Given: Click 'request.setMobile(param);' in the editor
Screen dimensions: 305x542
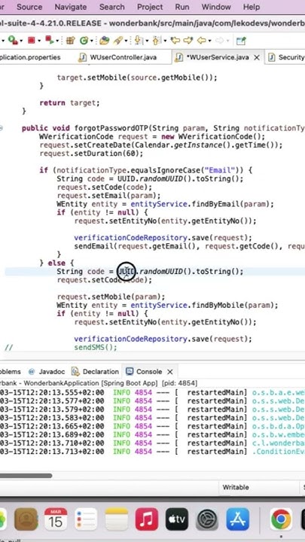Looking at the screenshot, I should point(111,297).
